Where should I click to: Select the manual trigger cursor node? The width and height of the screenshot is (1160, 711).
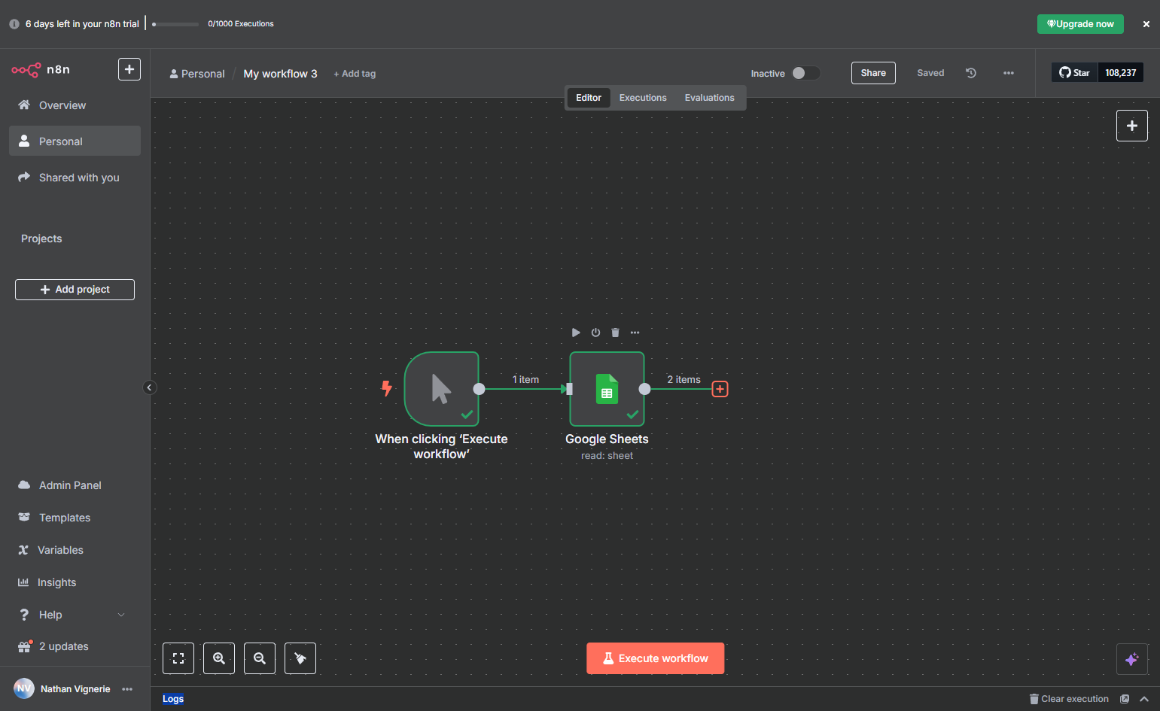click(x=441, y=389)
